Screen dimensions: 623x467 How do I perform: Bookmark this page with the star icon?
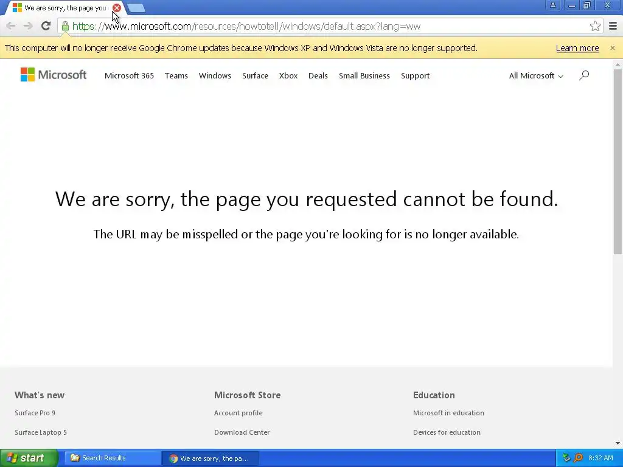tap(595, 26)
